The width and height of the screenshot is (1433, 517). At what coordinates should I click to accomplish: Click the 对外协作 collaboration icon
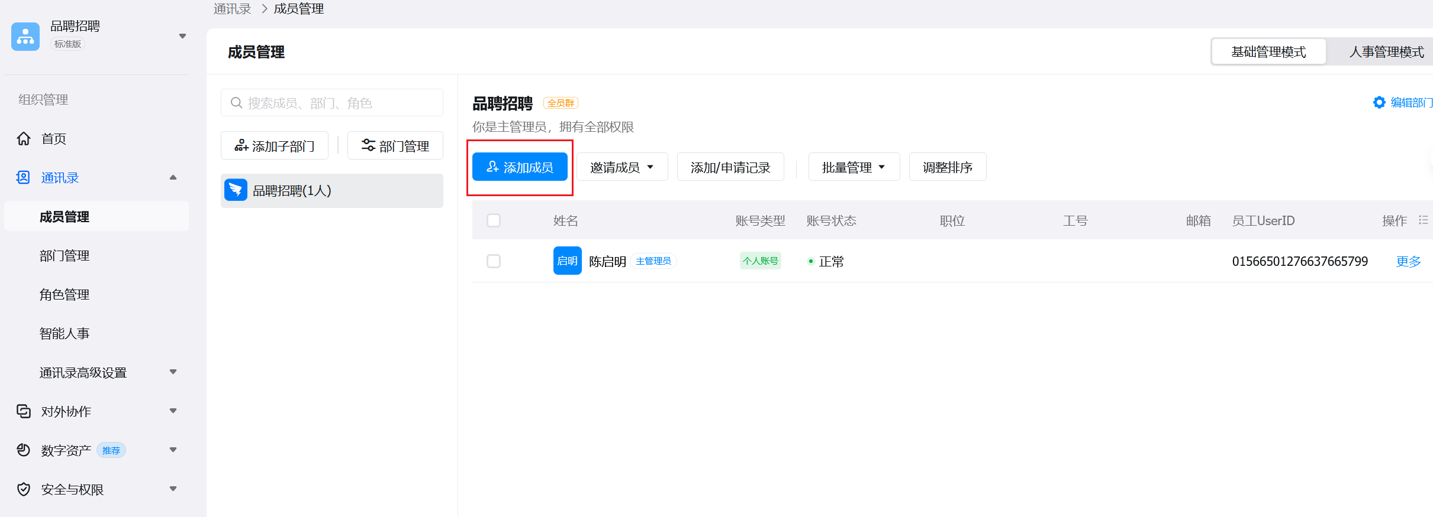[x=24, y=412]
